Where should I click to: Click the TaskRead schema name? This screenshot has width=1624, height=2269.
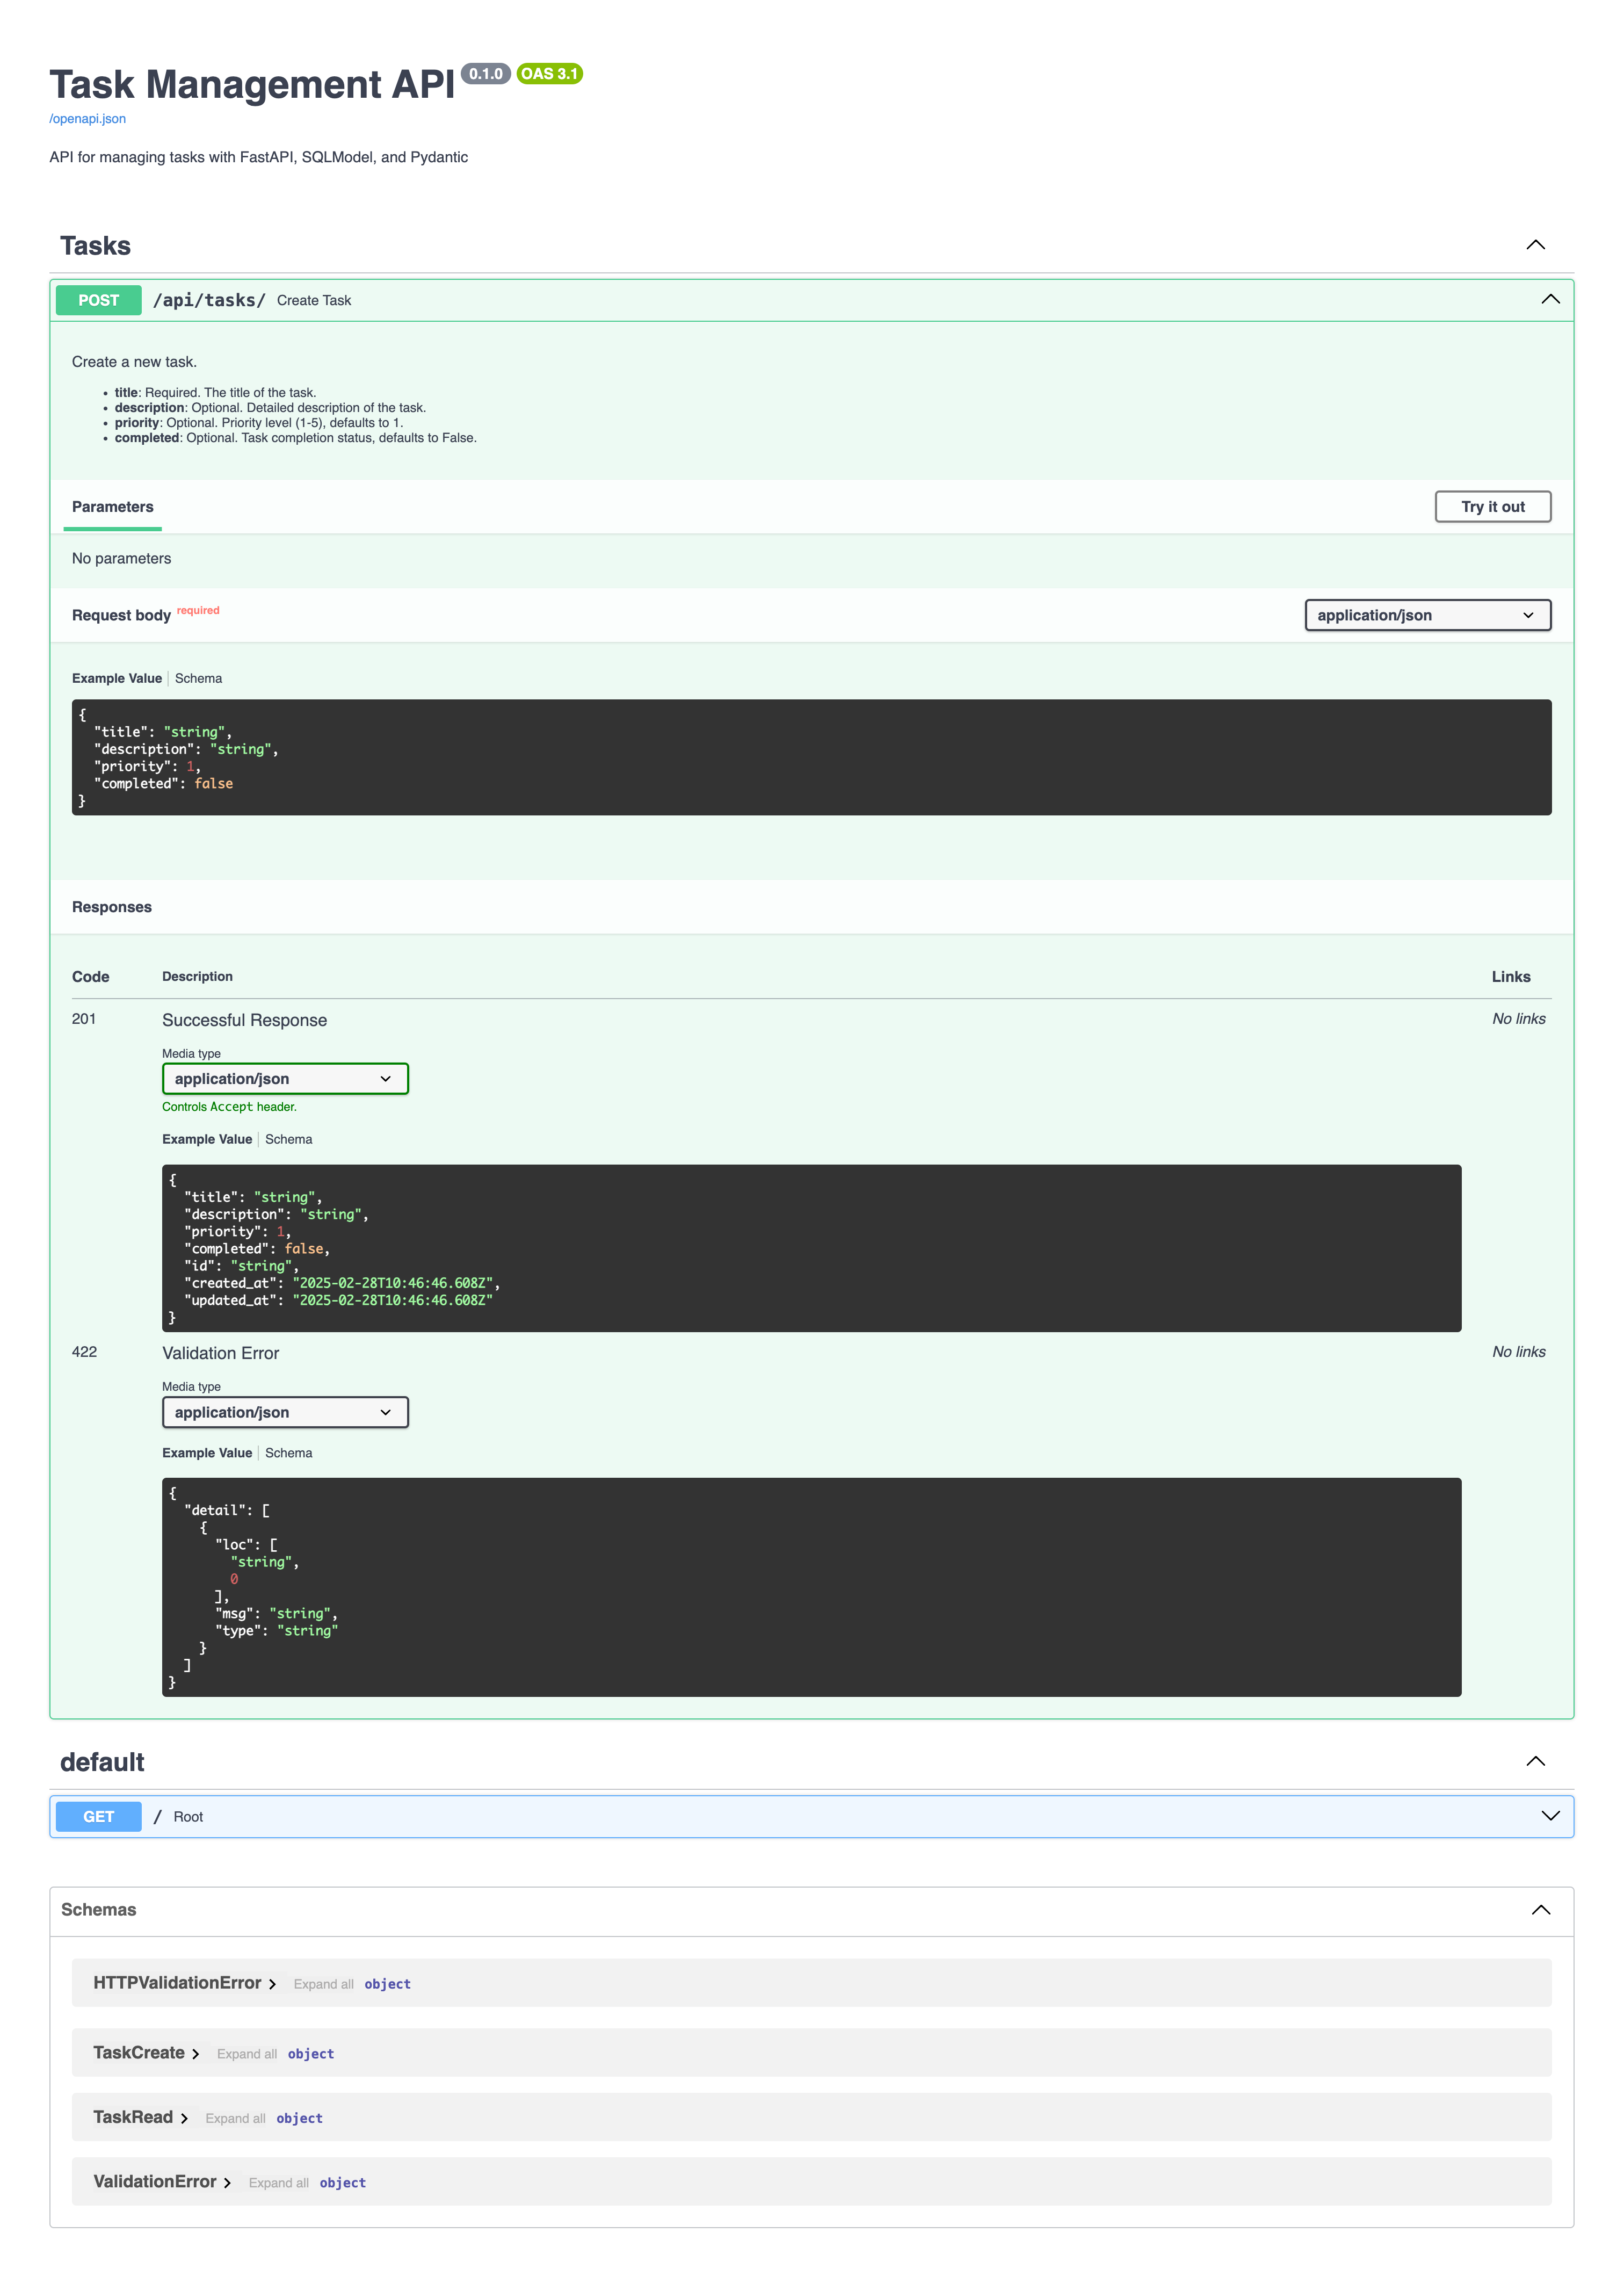(133, 2117)
